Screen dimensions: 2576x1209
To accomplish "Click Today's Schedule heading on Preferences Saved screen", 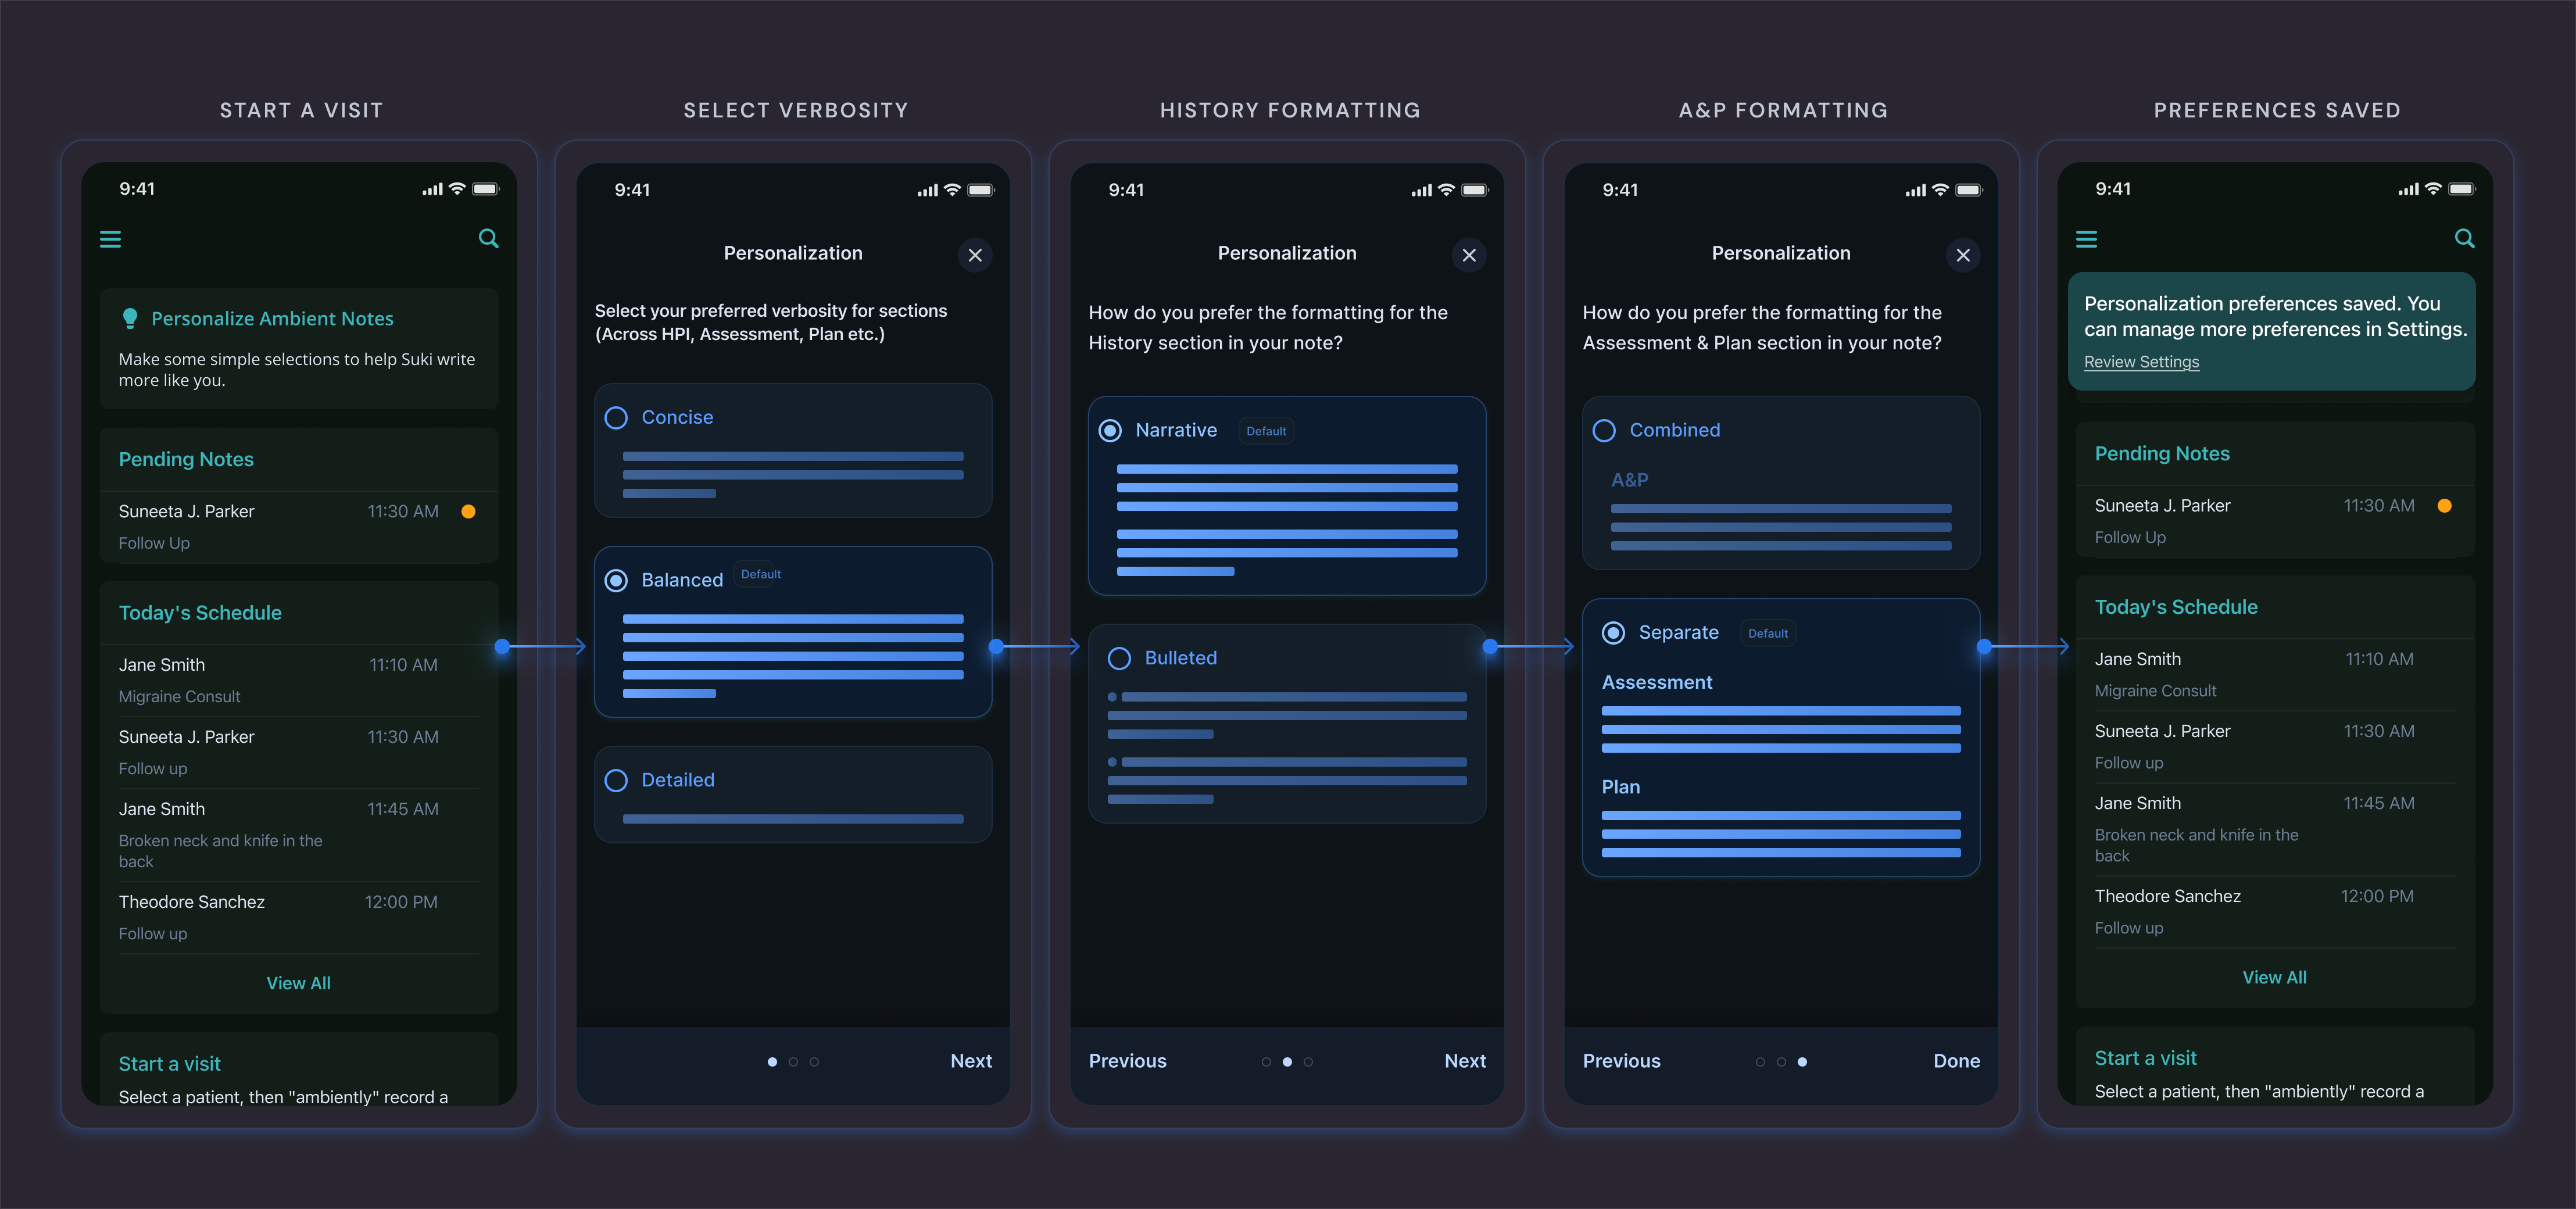I will pyautogui.click(x=2176, y=606).
